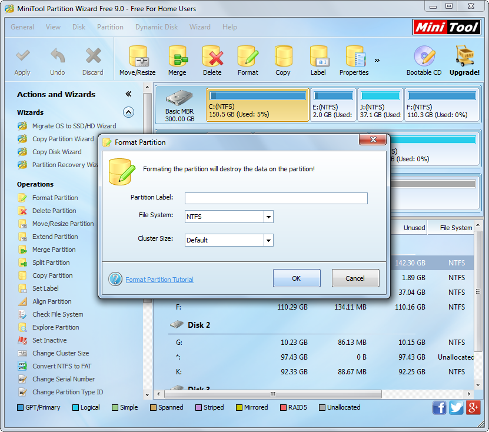Click the Explore Partition icon

(x=22, y=327)
